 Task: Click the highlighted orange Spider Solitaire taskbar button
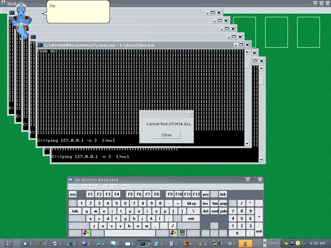[x=245, y=243]
